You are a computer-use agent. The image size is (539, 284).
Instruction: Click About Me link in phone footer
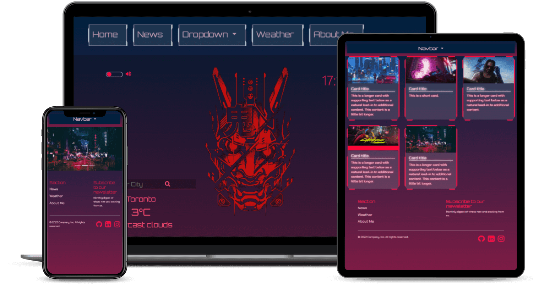(57, 203)
